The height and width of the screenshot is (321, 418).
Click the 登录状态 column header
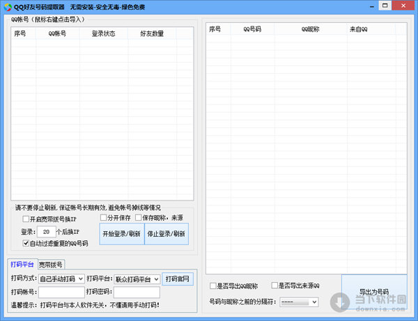point(104,33)
